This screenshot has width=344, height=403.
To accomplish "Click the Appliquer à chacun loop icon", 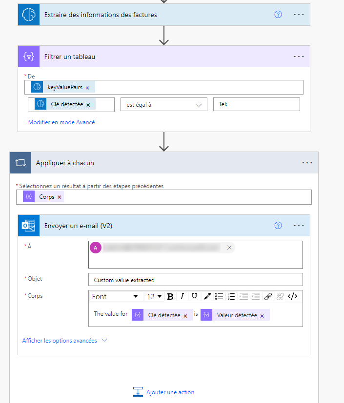I will (x=20, y=163).
